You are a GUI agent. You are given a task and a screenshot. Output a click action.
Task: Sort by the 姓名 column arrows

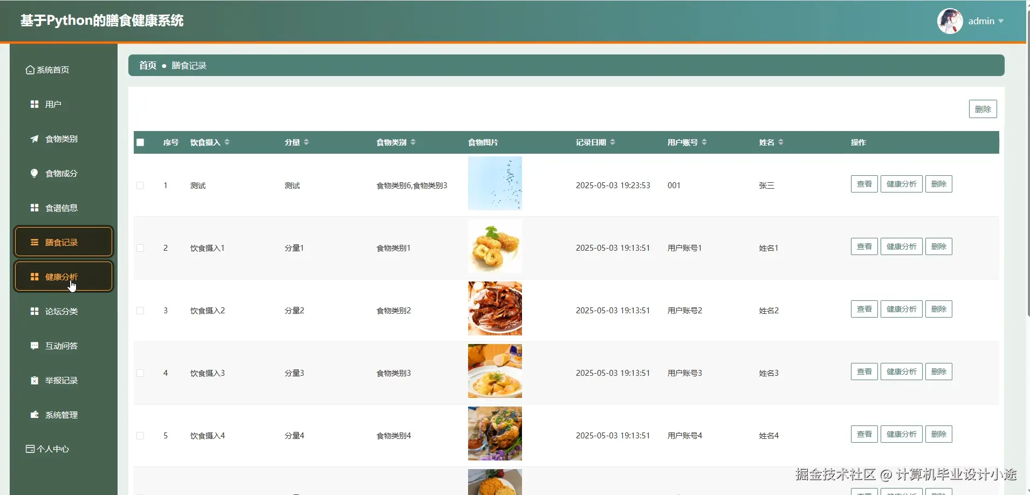[x=781, y=142]
